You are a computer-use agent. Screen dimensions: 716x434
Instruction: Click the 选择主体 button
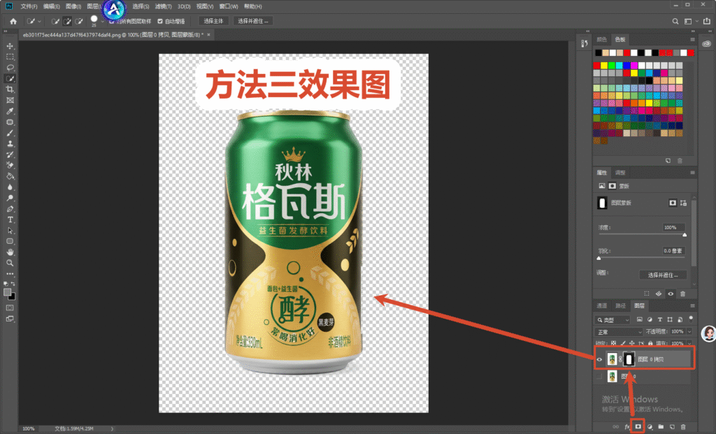coord(213,21)
